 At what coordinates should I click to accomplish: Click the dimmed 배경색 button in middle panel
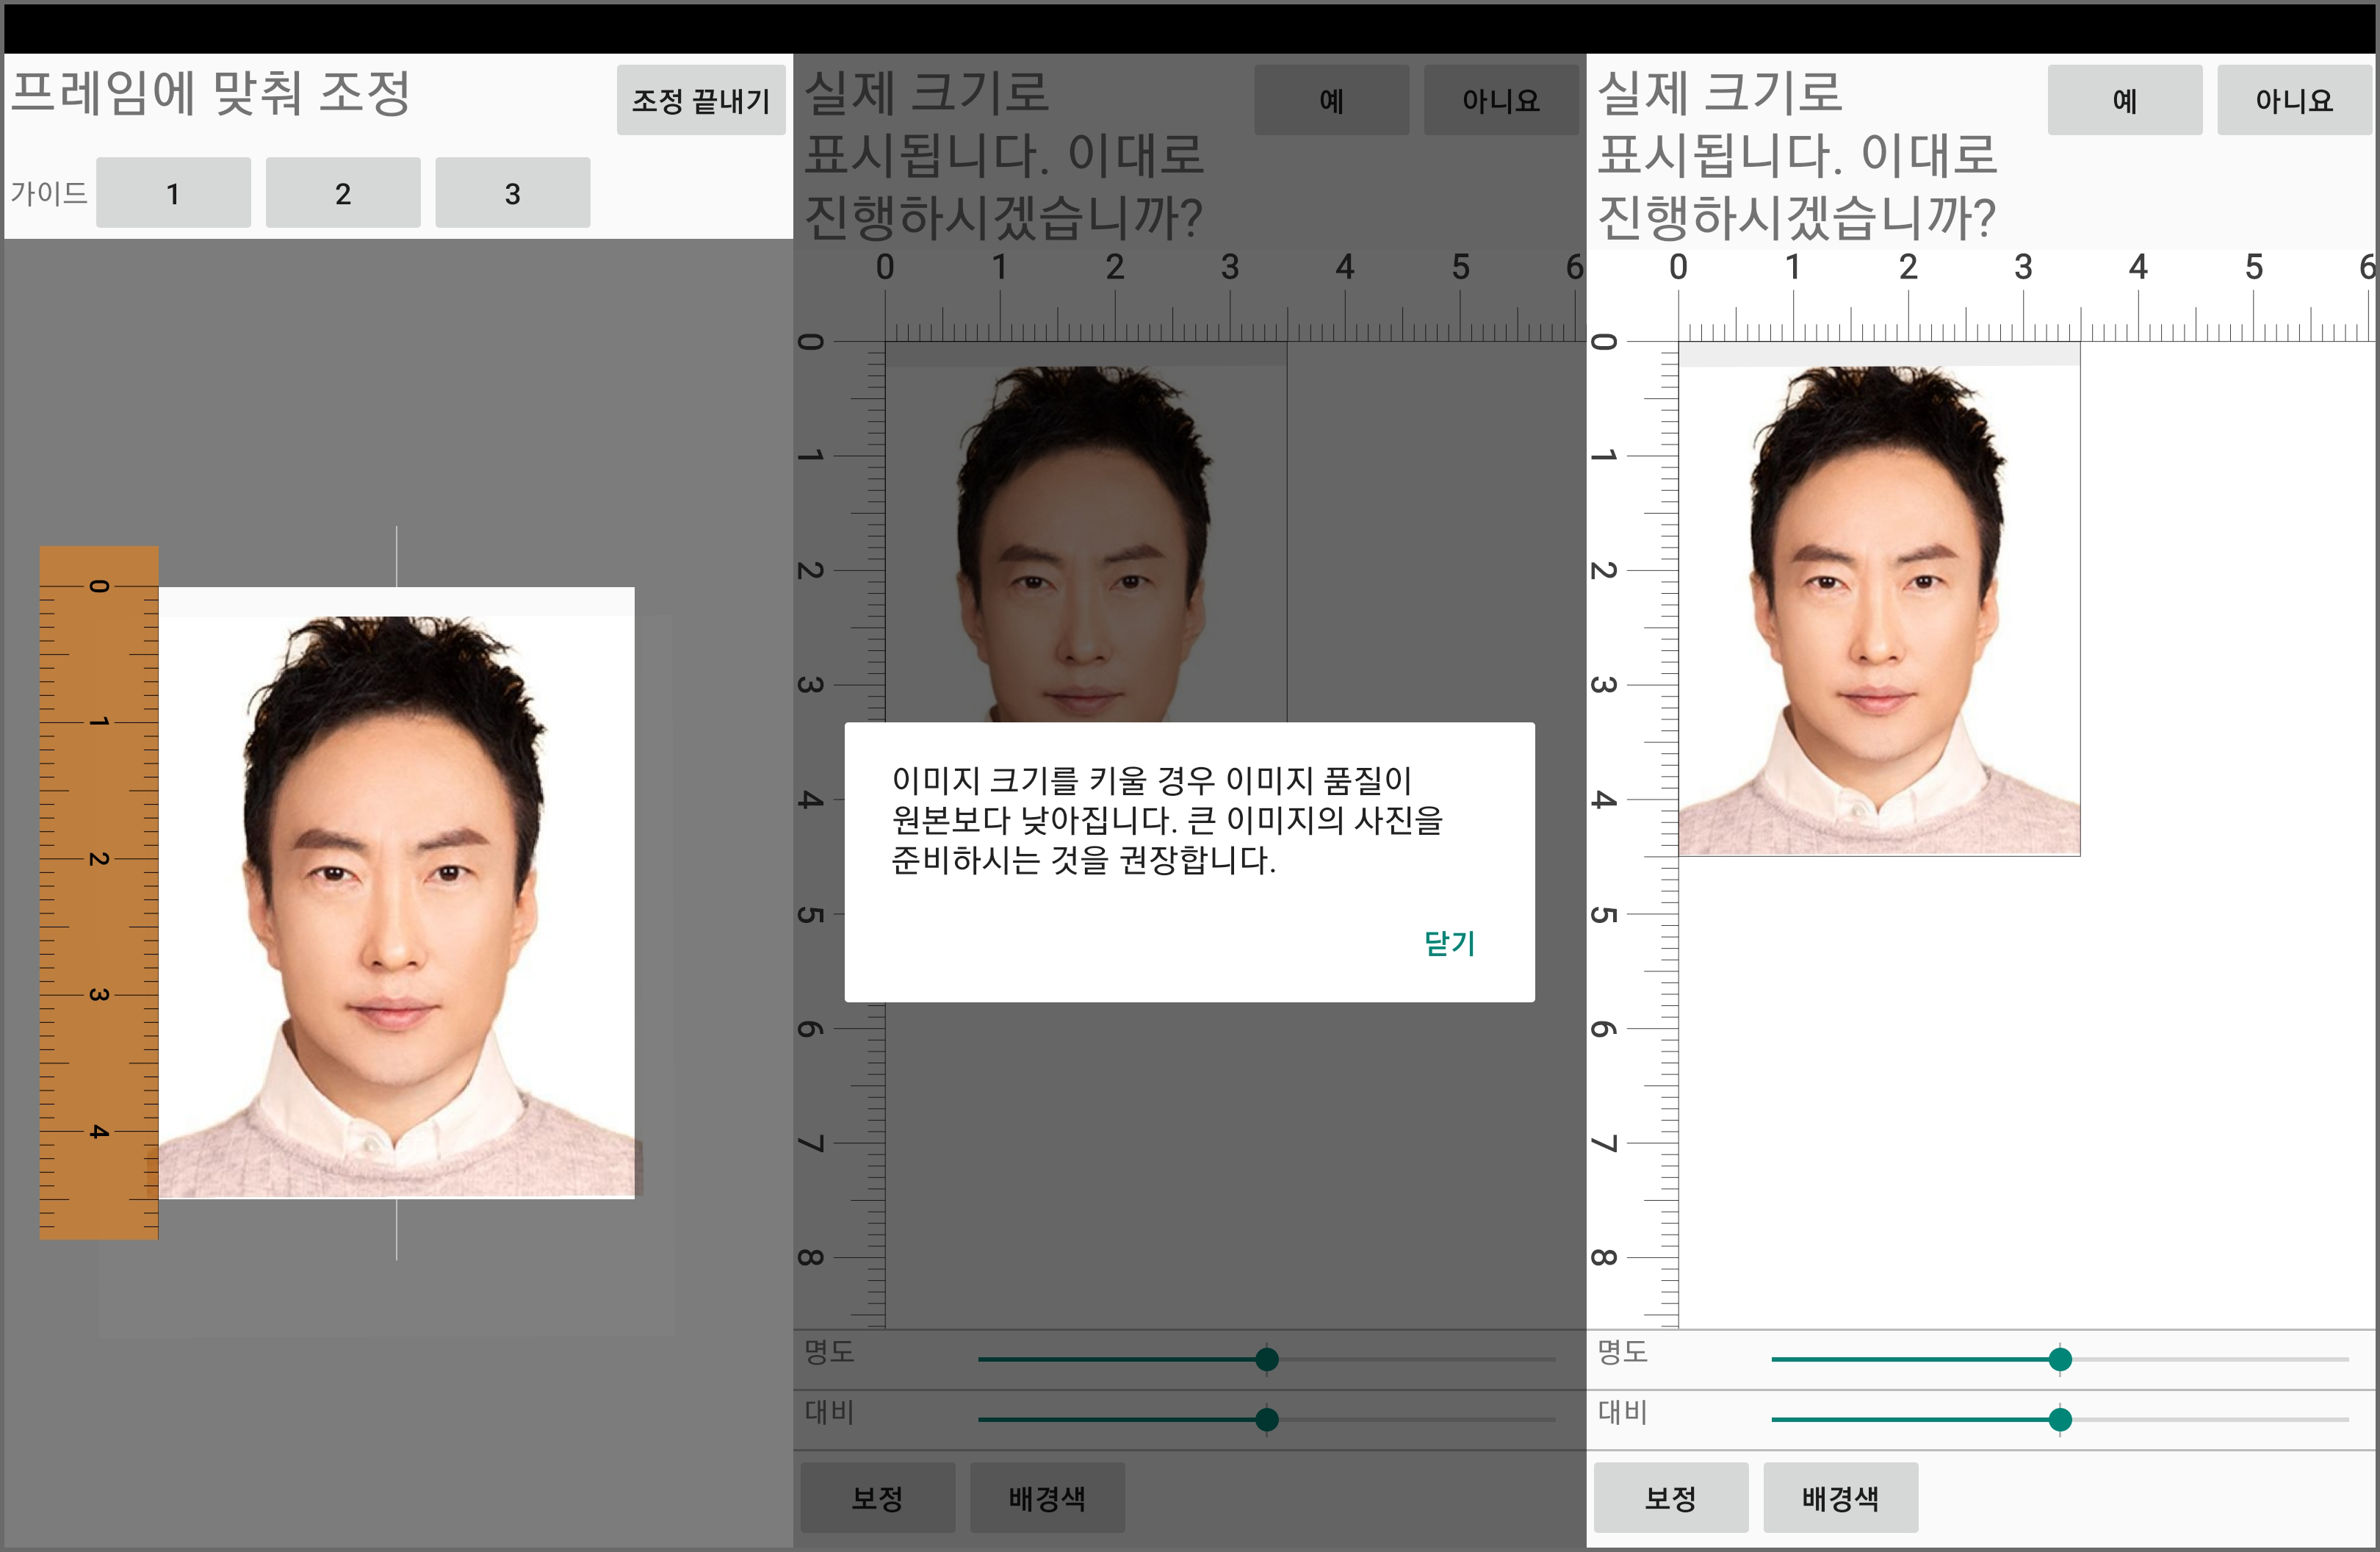tap(1047, 1497)
